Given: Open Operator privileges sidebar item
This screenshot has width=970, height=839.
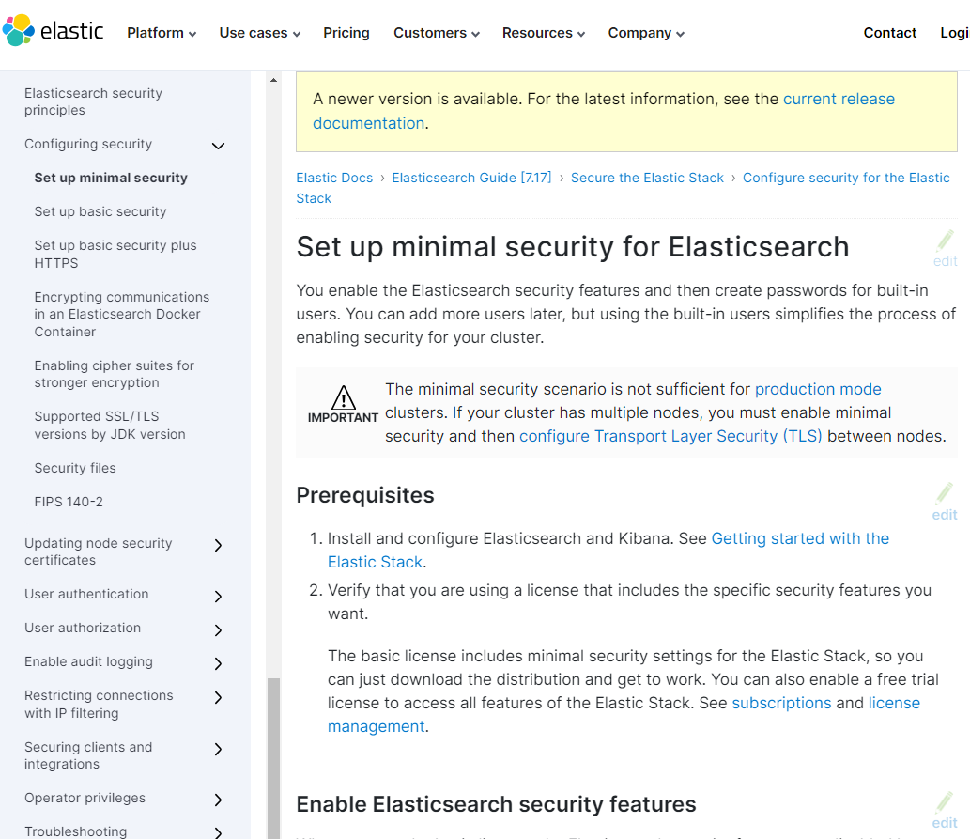Looking at the screenshot, I should 85,798.
